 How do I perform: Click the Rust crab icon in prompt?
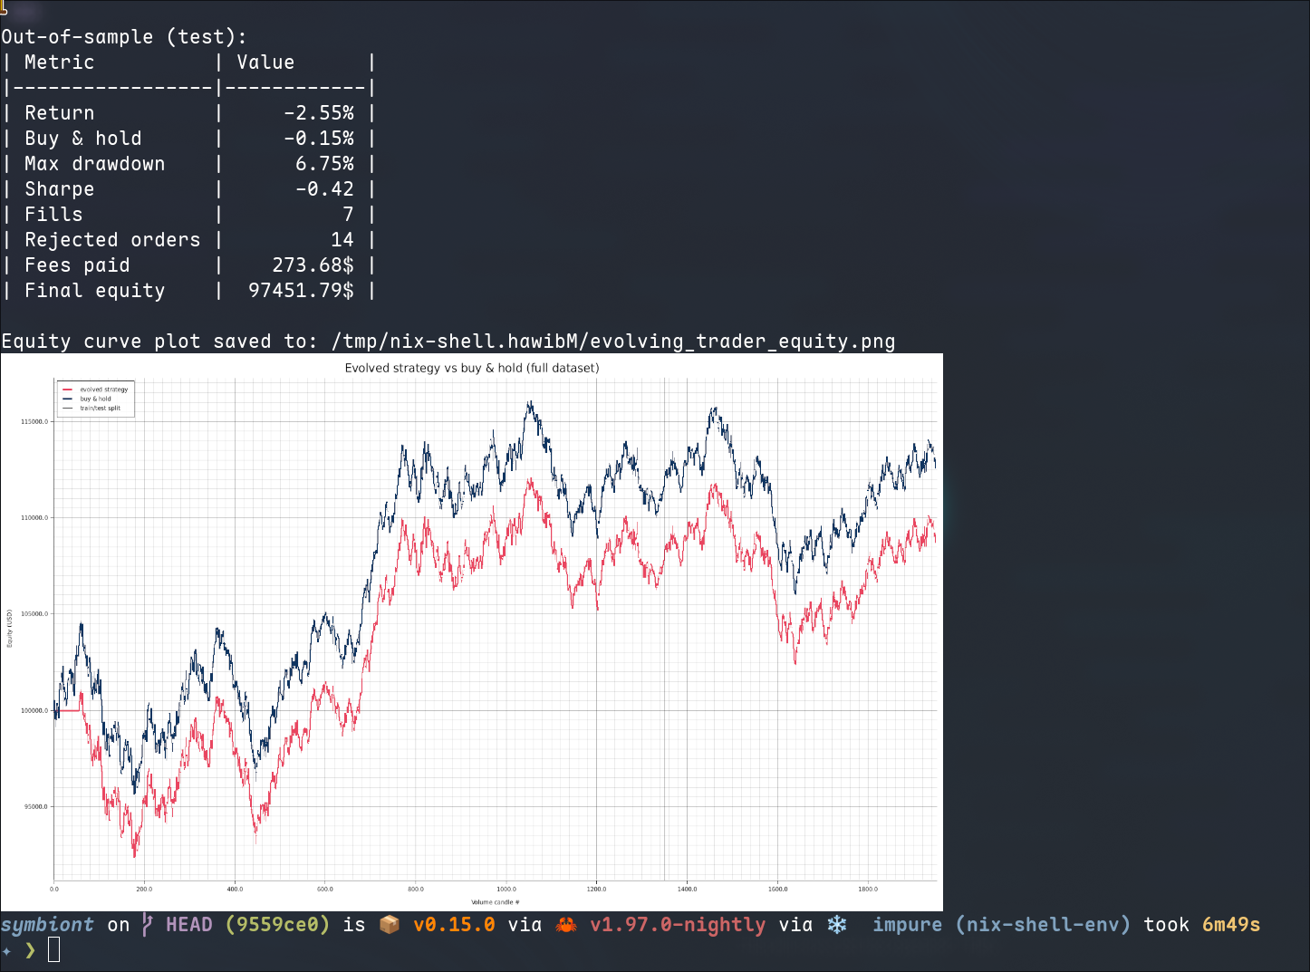[x=566, y=925]
